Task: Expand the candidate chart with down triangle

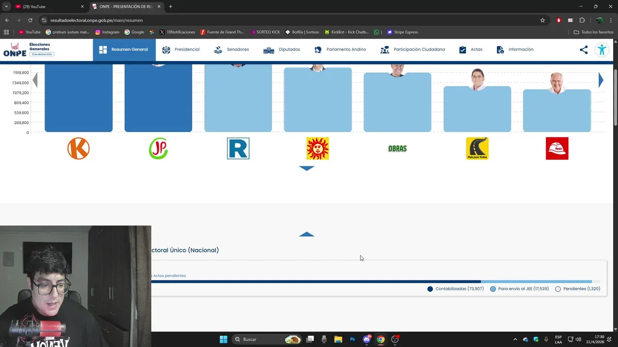Action: click(x=307, y=168)
